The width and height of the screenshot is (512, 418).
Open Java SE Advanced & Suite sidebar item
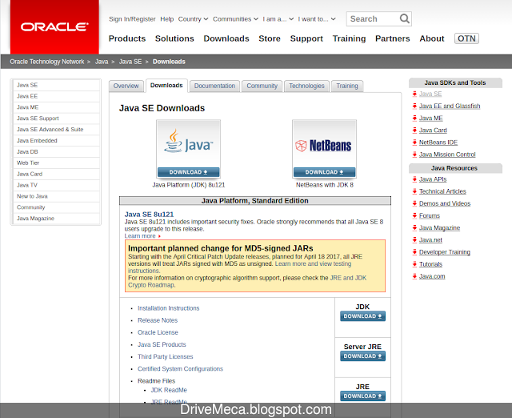(x=56, y=130)
